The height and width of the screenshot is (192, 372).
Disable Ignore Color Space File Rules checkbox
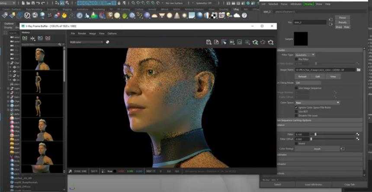tap(296, 107)
